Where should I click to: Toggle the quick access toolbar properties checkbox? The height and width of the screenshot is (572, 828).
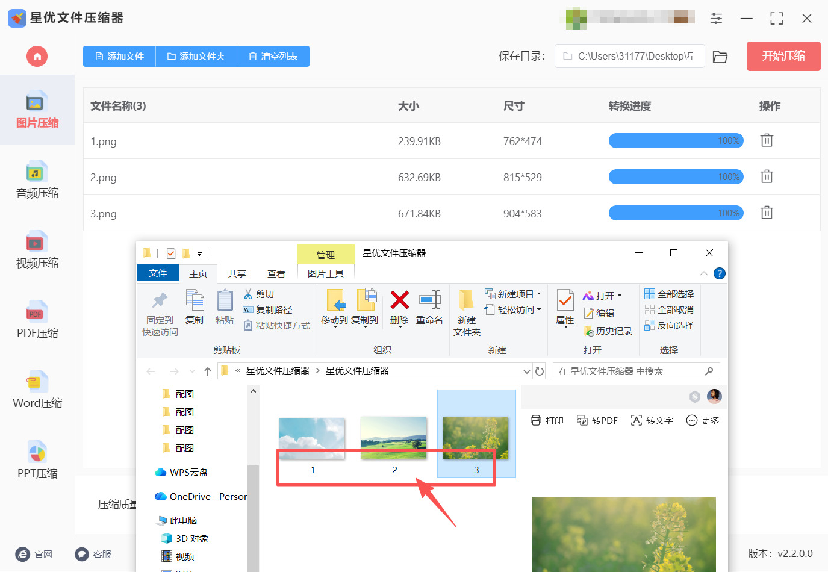171,253
